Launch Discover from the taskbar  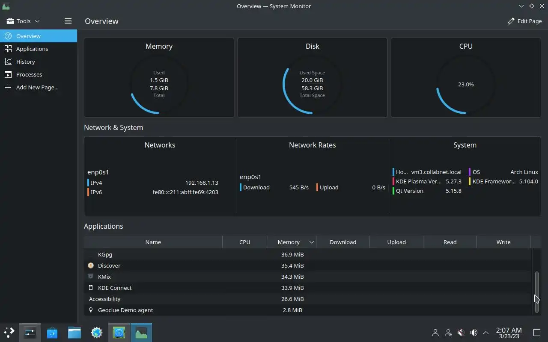[x=52, y=332]
